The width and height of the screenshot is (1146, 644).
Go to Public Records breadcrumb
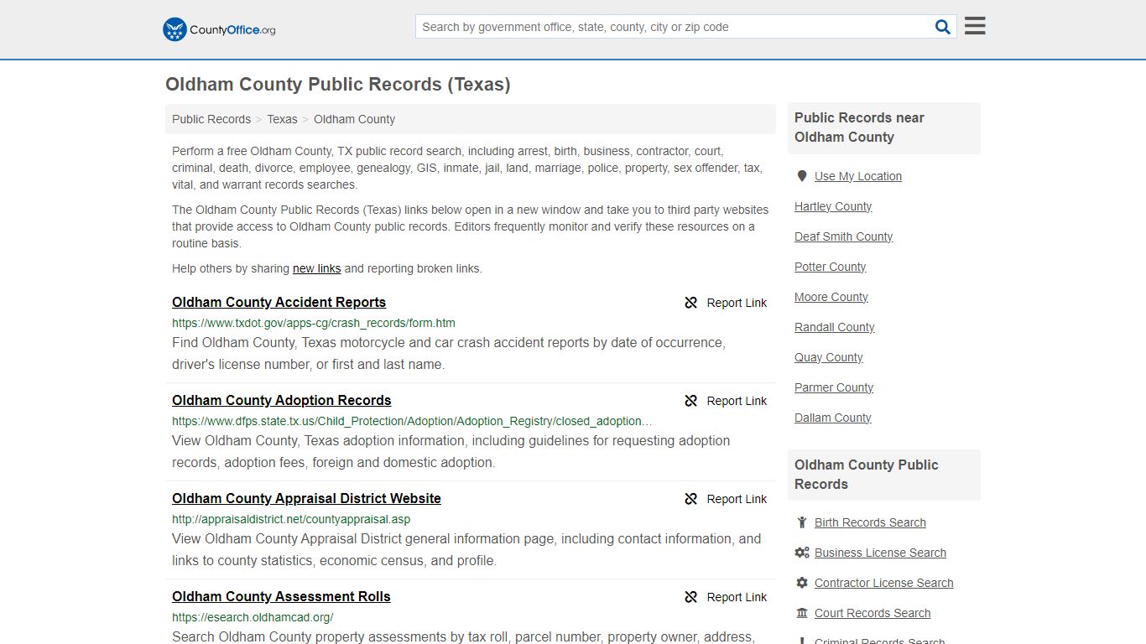click(211, 119)
